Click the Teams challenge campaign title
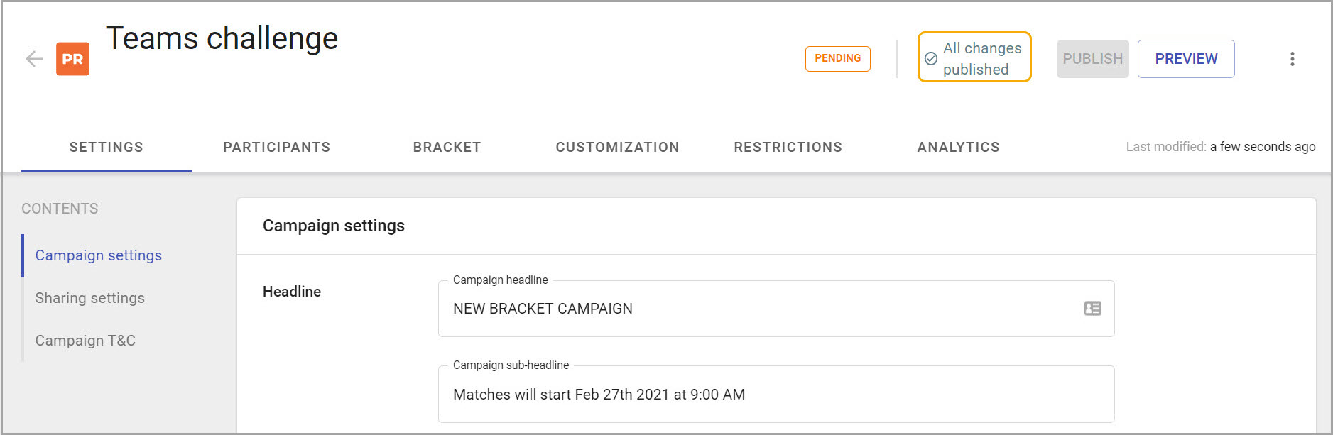 tap(222, 38)
